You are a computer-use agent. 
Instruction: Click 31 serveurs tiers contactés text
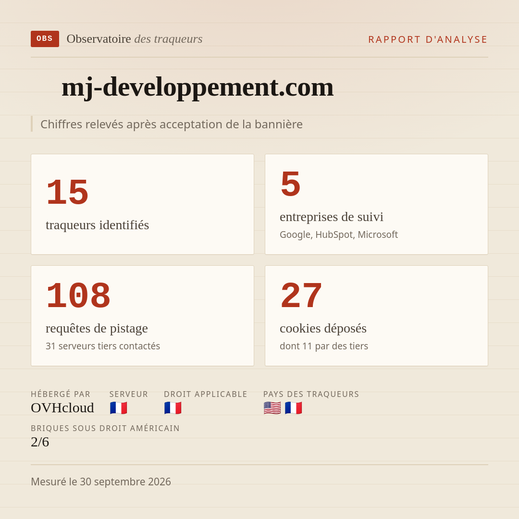point(103,346)
